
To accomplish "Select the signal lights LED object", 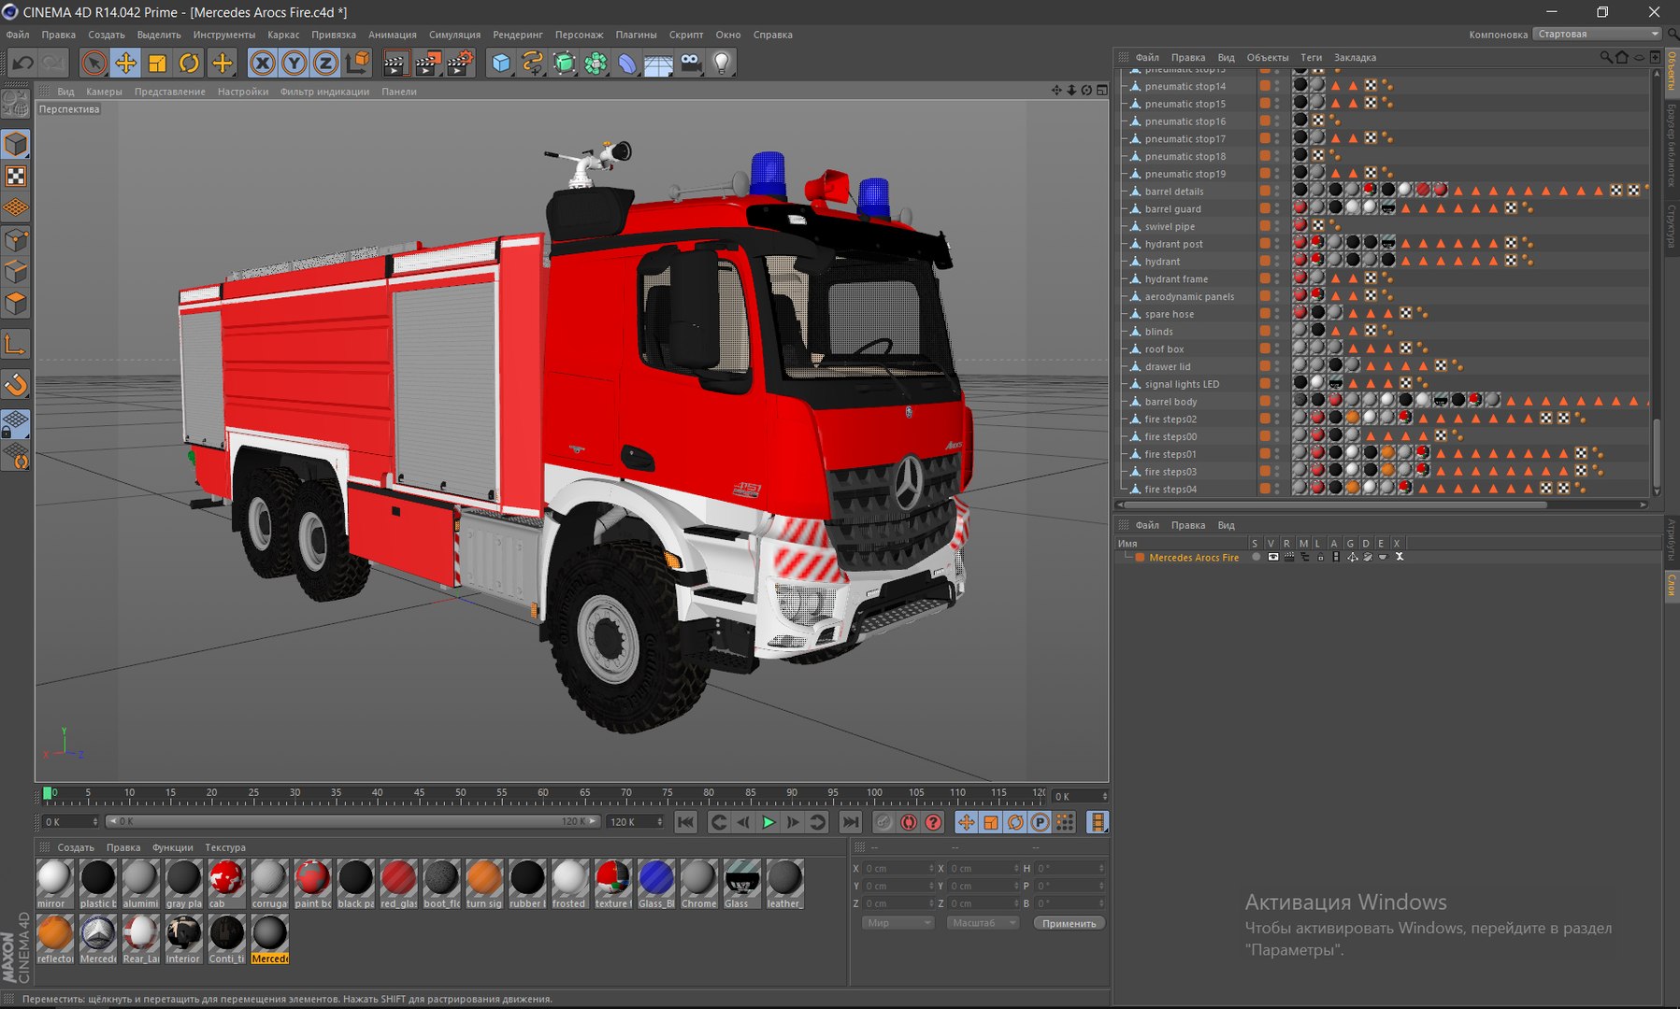I will click(1182, 384).
